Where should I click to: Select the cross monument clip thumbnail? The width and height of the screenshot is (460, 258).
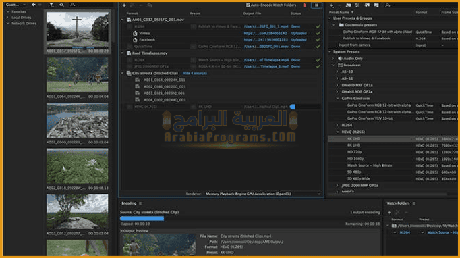coord(78,30)
